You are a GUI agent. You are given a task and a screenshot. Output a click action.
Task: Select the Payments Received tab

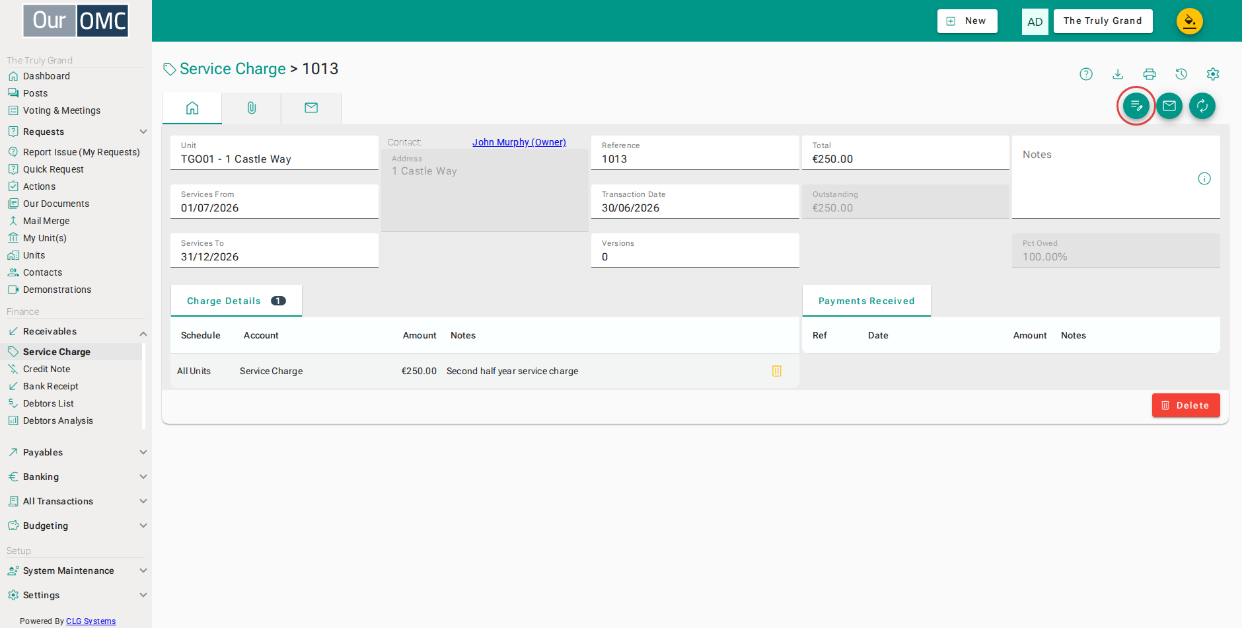point(867,301)
